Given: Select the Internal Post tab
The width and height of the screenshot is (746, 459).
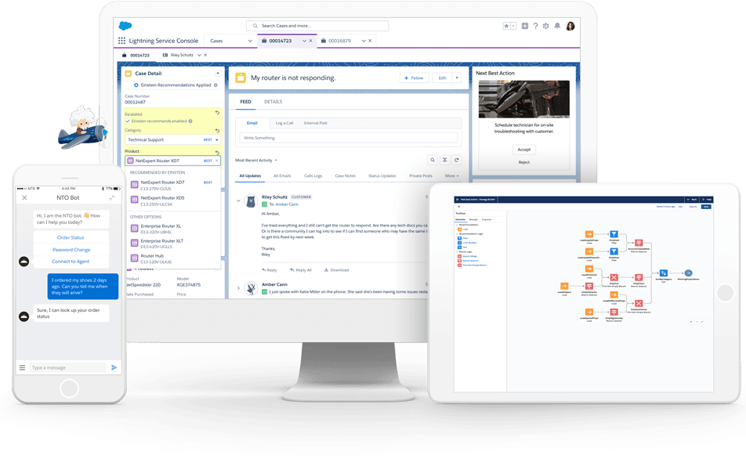Looking at the screenshot, I should (316, 123).
